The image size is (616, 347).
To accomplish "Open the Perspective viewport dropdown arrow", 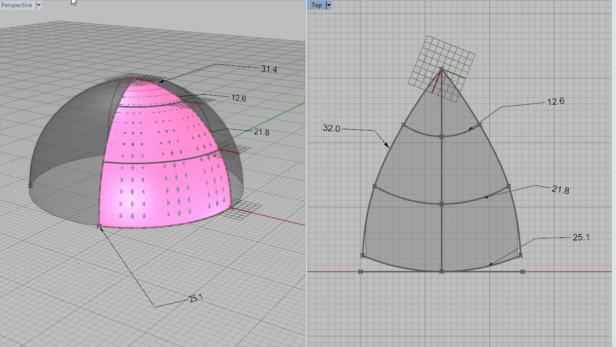I will (39, 5).
